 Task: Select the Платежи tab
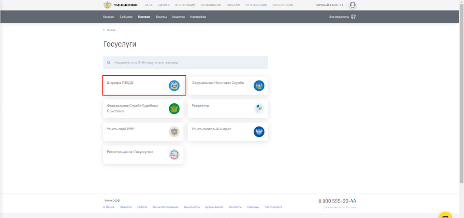[144, 17]
